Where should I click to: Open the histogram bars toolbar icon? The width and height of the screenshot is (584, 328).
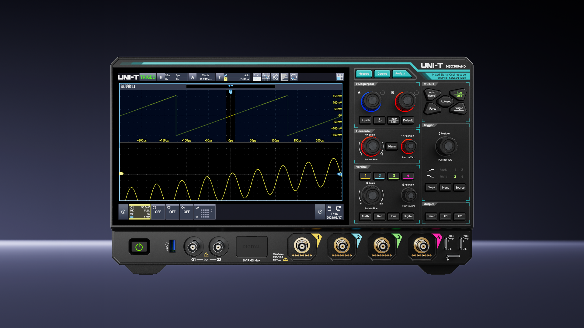284,77
